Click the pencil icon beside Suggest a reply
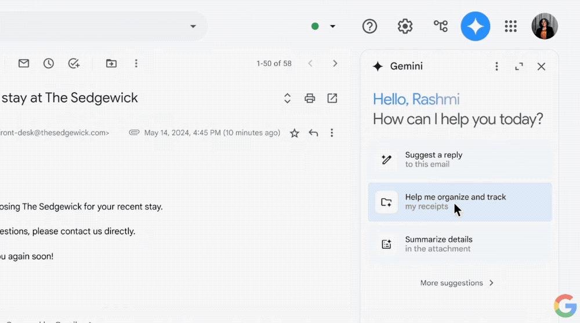This screenshot has width=580, height=323. (386, 159)
